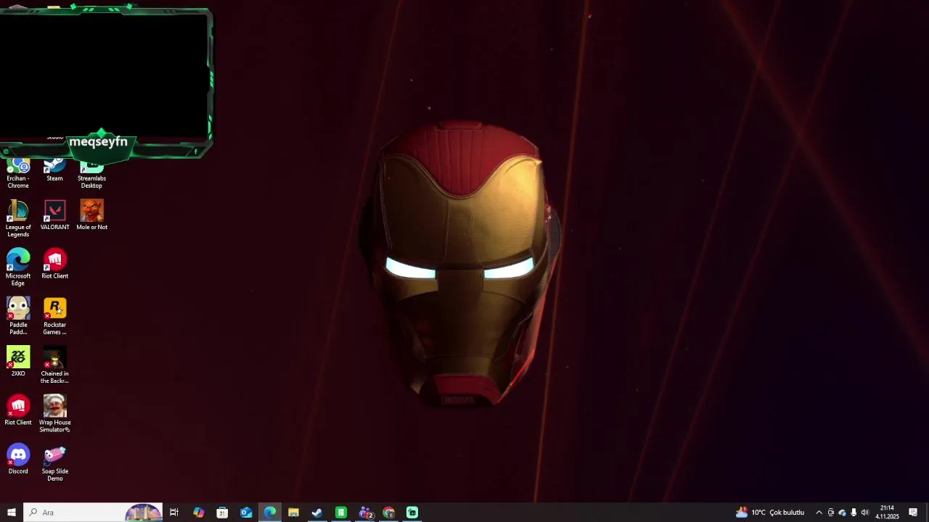Open Outlook from the taskbar
Viewport: 929px width, 522px height.
click(246, 513)
